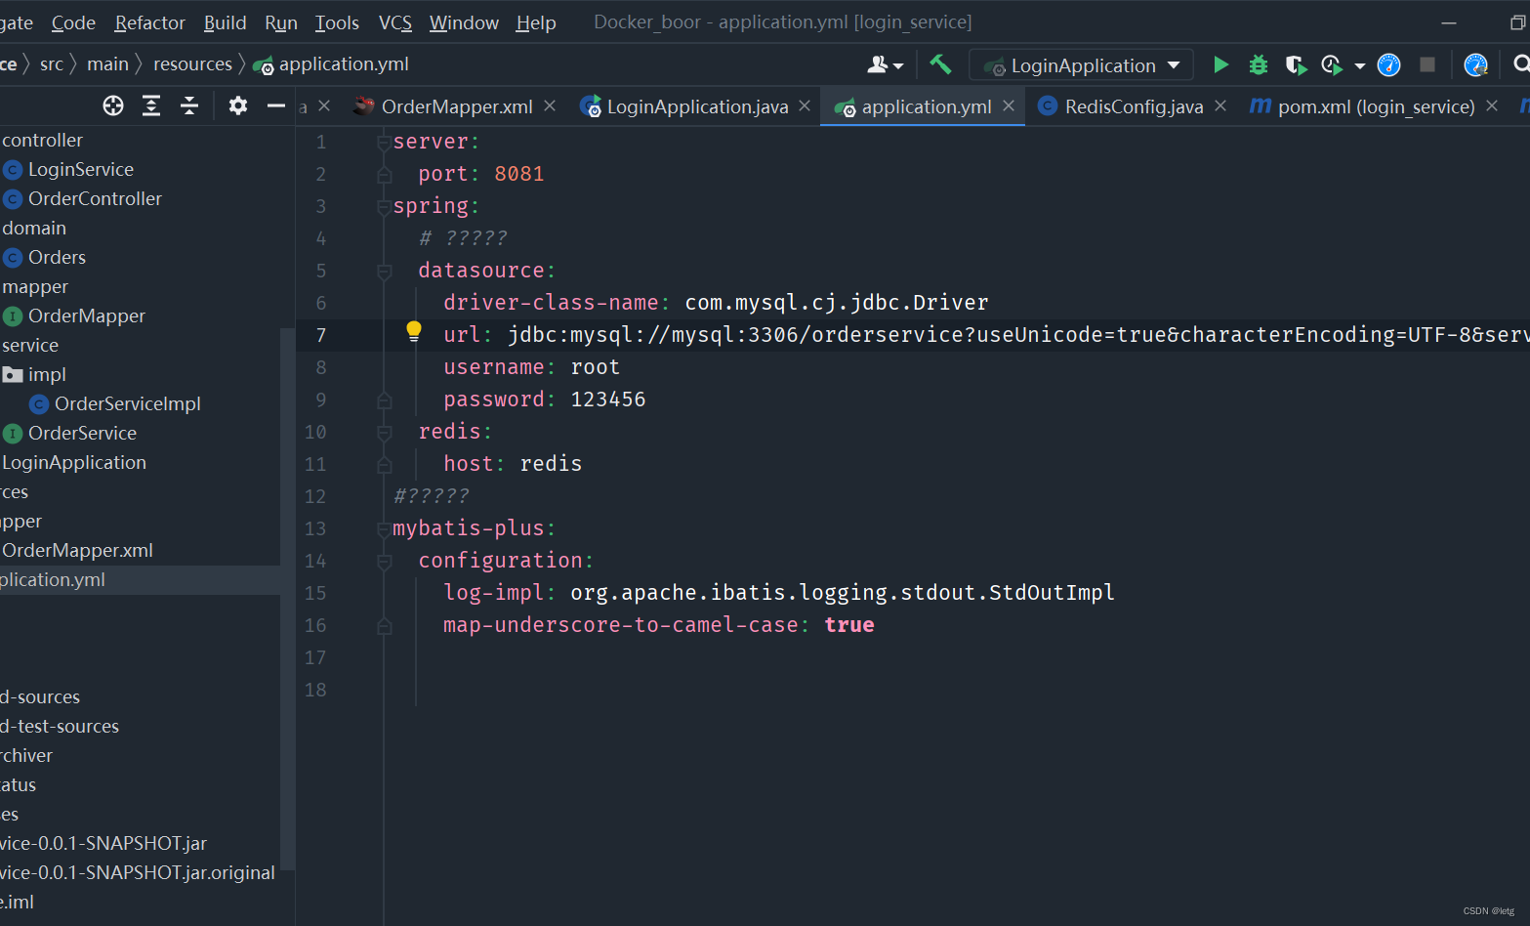The width and height of the screenshot is (1530, 926).
Task: Open profiler options dropdown arrow
Action: (x=1359, y=66)
